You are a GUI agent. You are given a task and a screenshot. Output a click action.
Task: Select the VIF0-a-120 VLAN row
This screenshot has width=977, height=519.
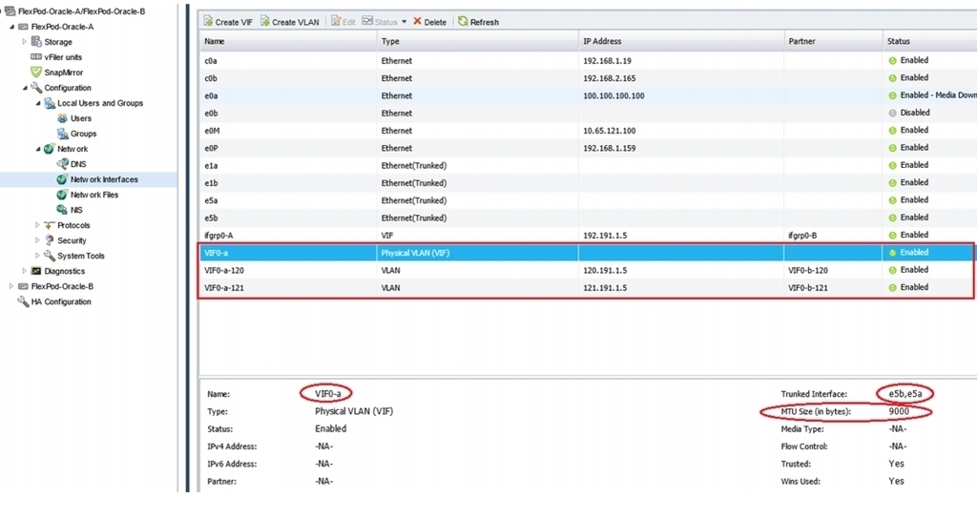click(x=587, y=270)
